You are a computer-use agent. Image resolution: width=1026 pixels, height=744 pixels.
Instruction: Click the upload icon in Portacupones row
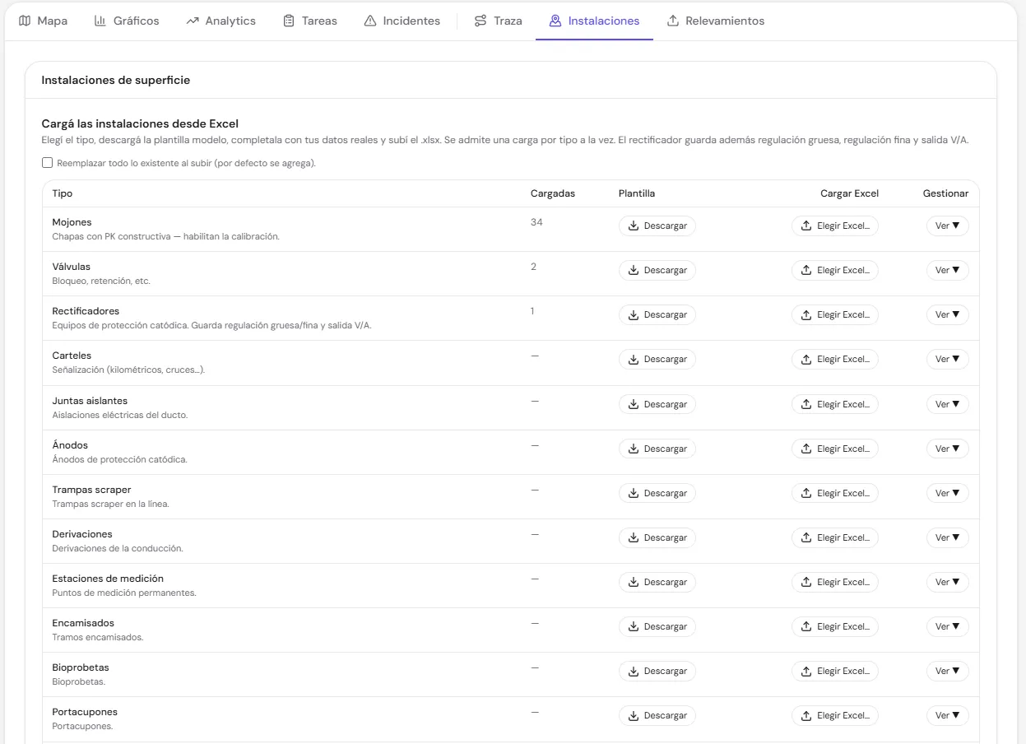(806, 715)
